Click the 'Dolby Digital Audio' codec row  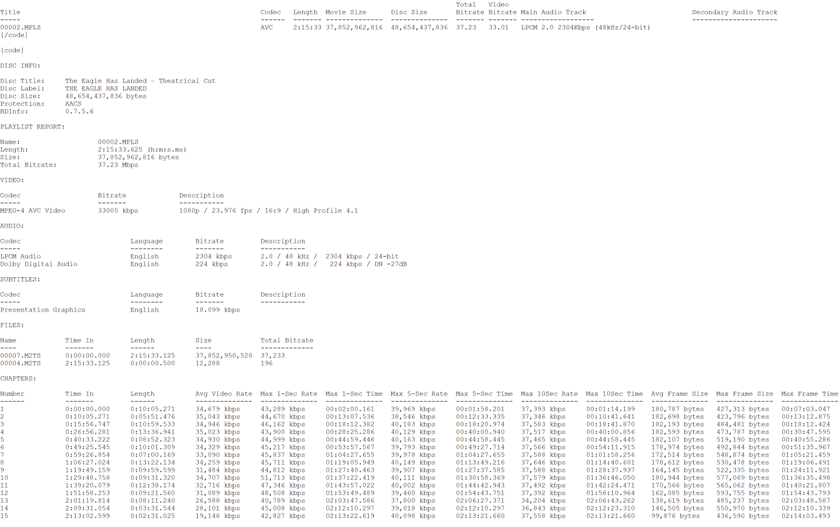coord(39,264)
